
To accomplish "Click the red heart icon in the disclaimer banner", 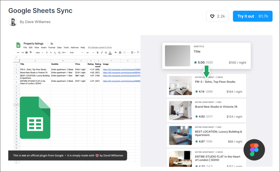I will coord(97,156).
